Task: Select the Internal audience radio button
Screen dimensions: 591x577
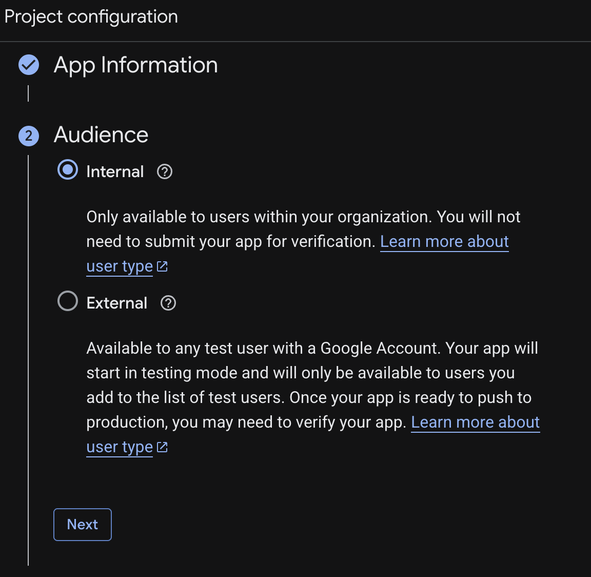Action: click(68, 170)
